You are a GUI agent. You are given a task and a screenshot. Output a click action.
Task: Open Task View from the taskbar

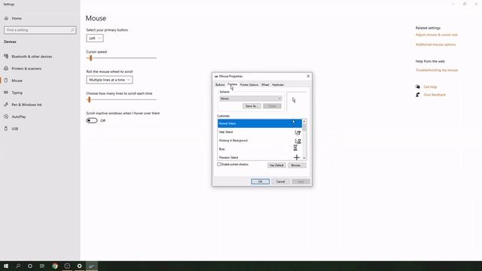[x=42, y=266]
